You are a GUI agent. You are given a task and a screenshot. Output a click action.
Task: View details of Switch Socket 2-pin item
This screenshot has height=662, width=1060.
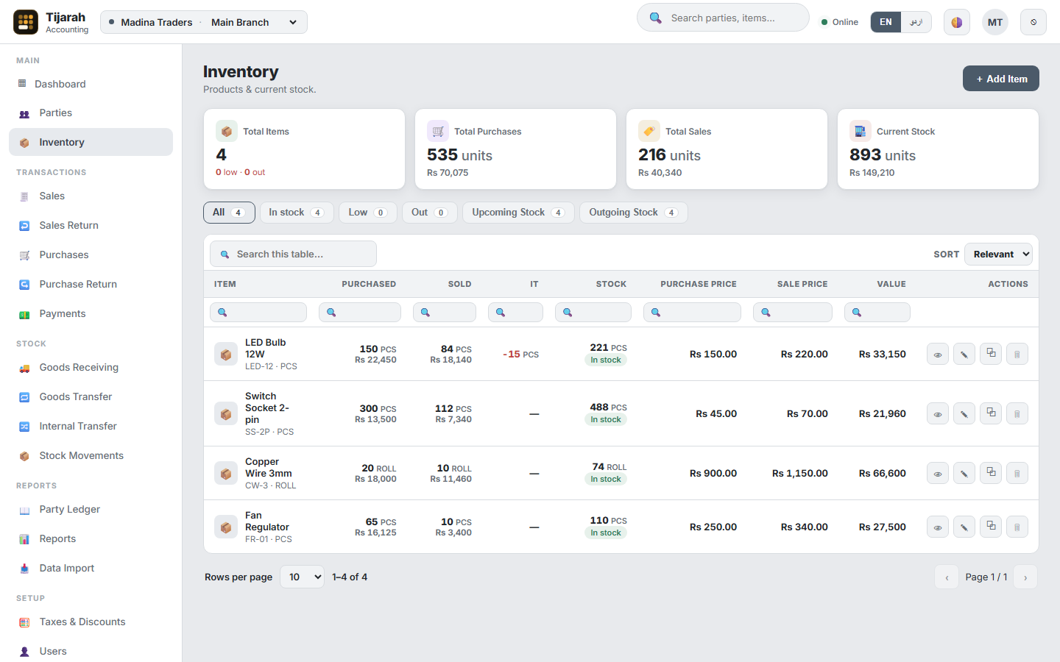pyautogui.click(x=937, y=413)
